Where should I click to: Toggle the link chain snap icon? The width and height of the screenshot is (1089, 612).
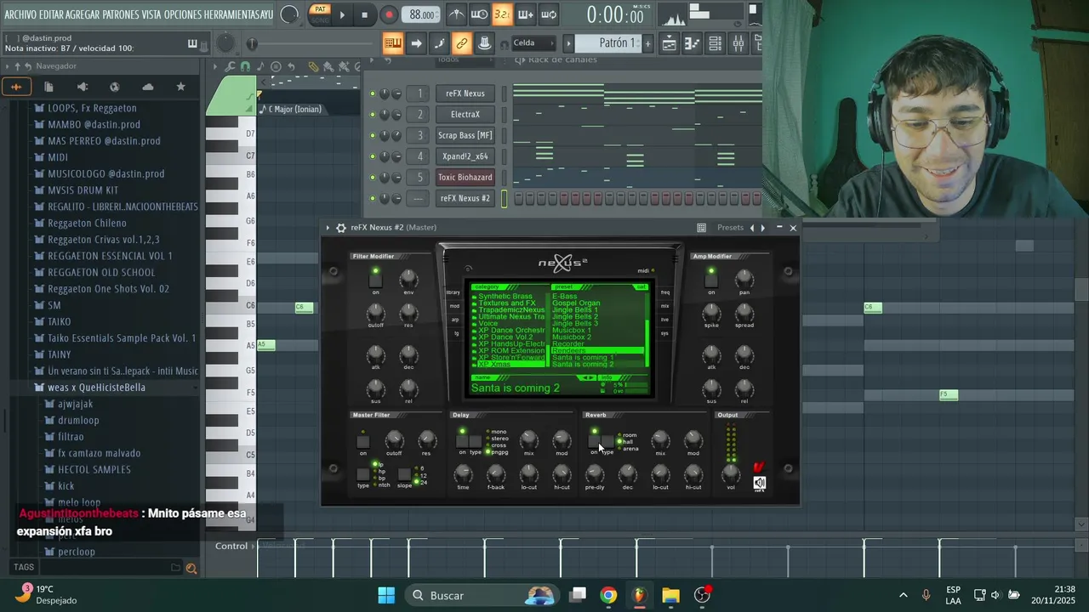tap(462, 43)
